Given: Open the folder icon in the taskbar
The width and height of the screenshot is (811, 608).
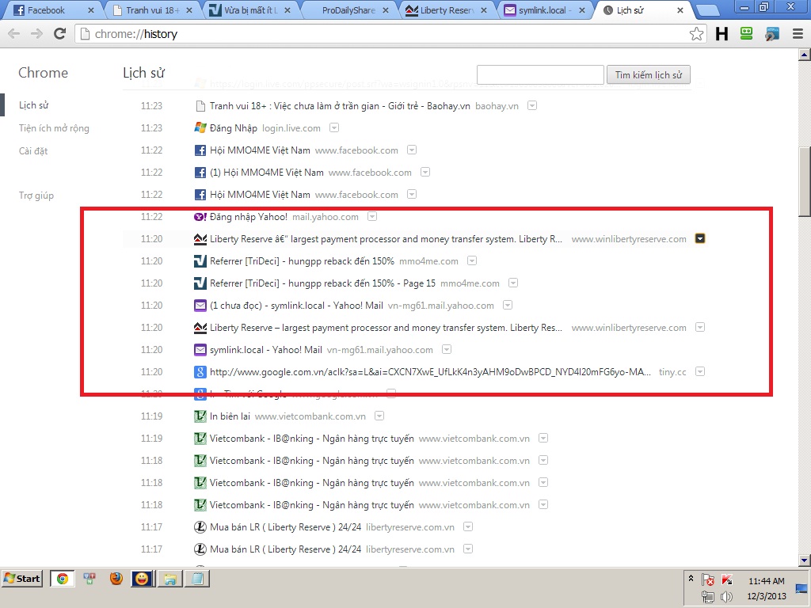Looking at the screenshot, I should [170, 579].
